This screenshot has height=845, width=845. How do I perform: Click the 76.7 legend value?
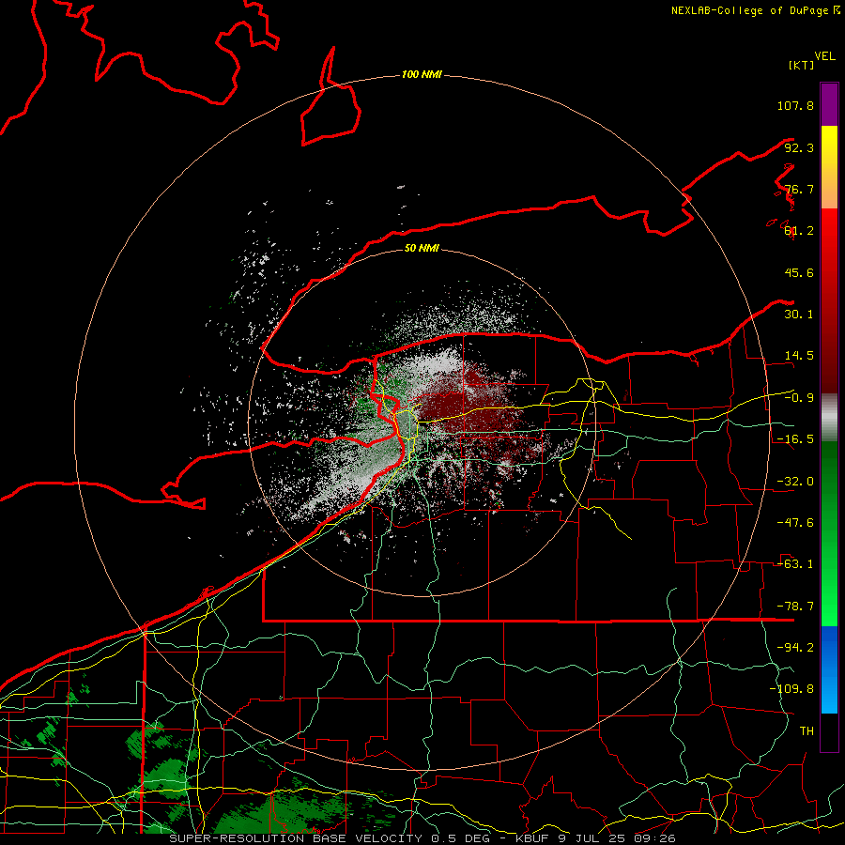coord(799,189)
